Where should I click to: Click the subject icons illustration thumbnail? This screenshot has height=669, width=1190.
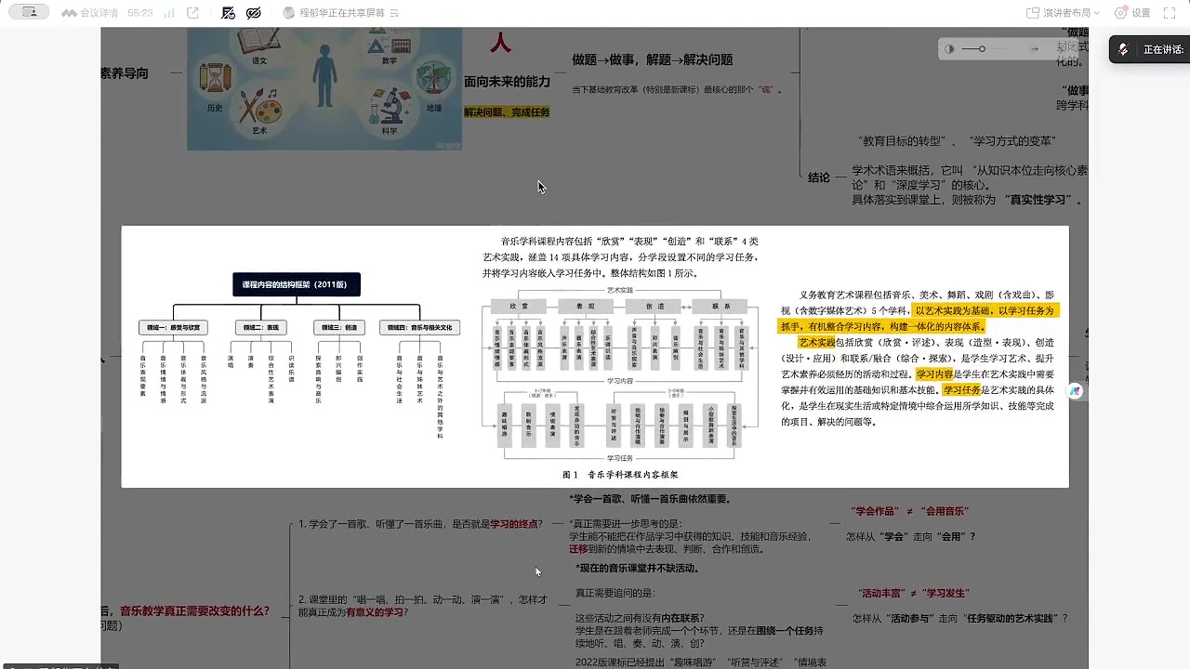324,88
